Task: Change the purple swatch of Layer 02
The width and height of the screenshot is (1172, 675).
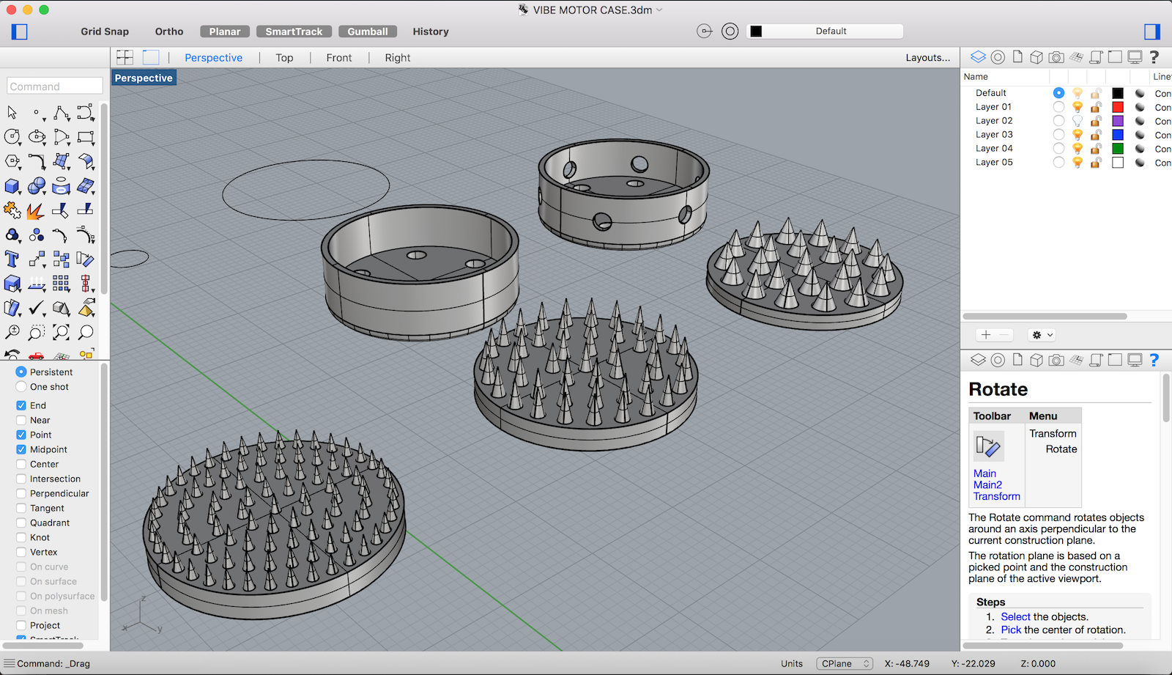Action: [x=1118, y=121]
